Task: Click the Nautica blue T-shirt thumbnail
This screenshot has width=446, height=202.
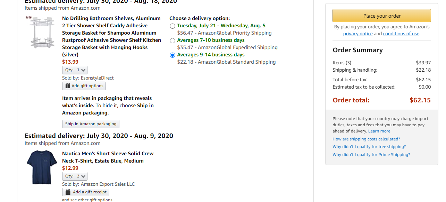Action: tap(42, 167)
